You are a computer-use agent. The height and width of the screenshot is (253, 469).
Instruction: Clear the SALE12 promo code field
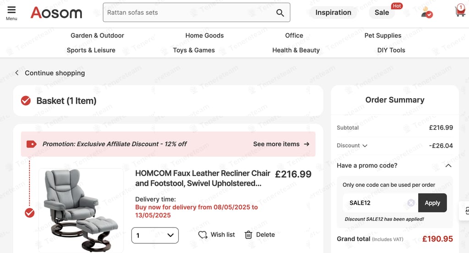tap(411, 203)
